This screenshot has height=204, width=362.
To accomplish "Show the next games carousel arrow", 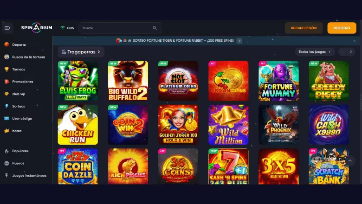I will (351, 52).
